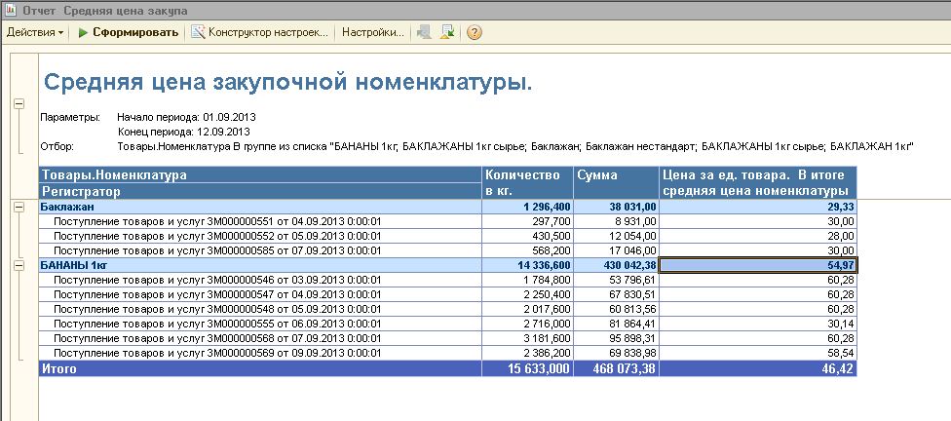Click the Количество в кг. column header
The width and height of the screenshot is (951, 421).
click(x=528, y=183)
